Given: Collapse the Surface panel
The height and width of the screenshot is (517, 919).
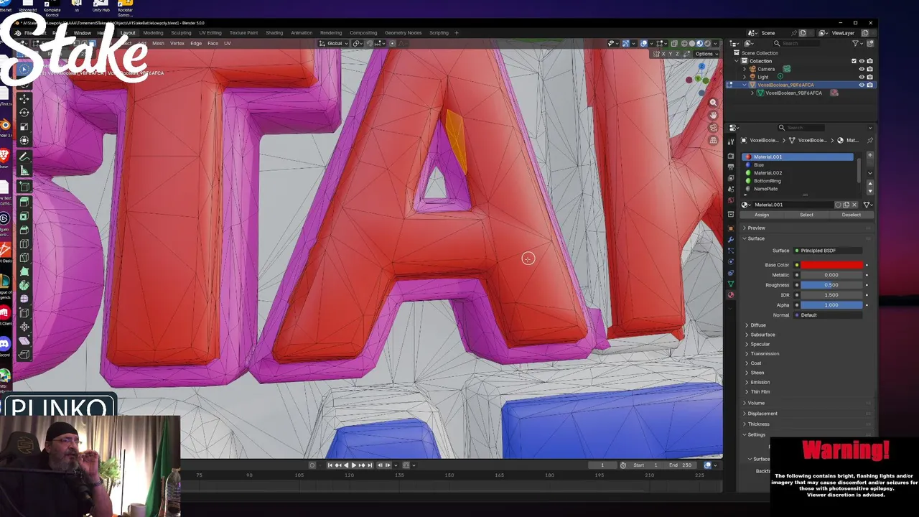Looking at the screenshot, I should click(x=756, y=238).
